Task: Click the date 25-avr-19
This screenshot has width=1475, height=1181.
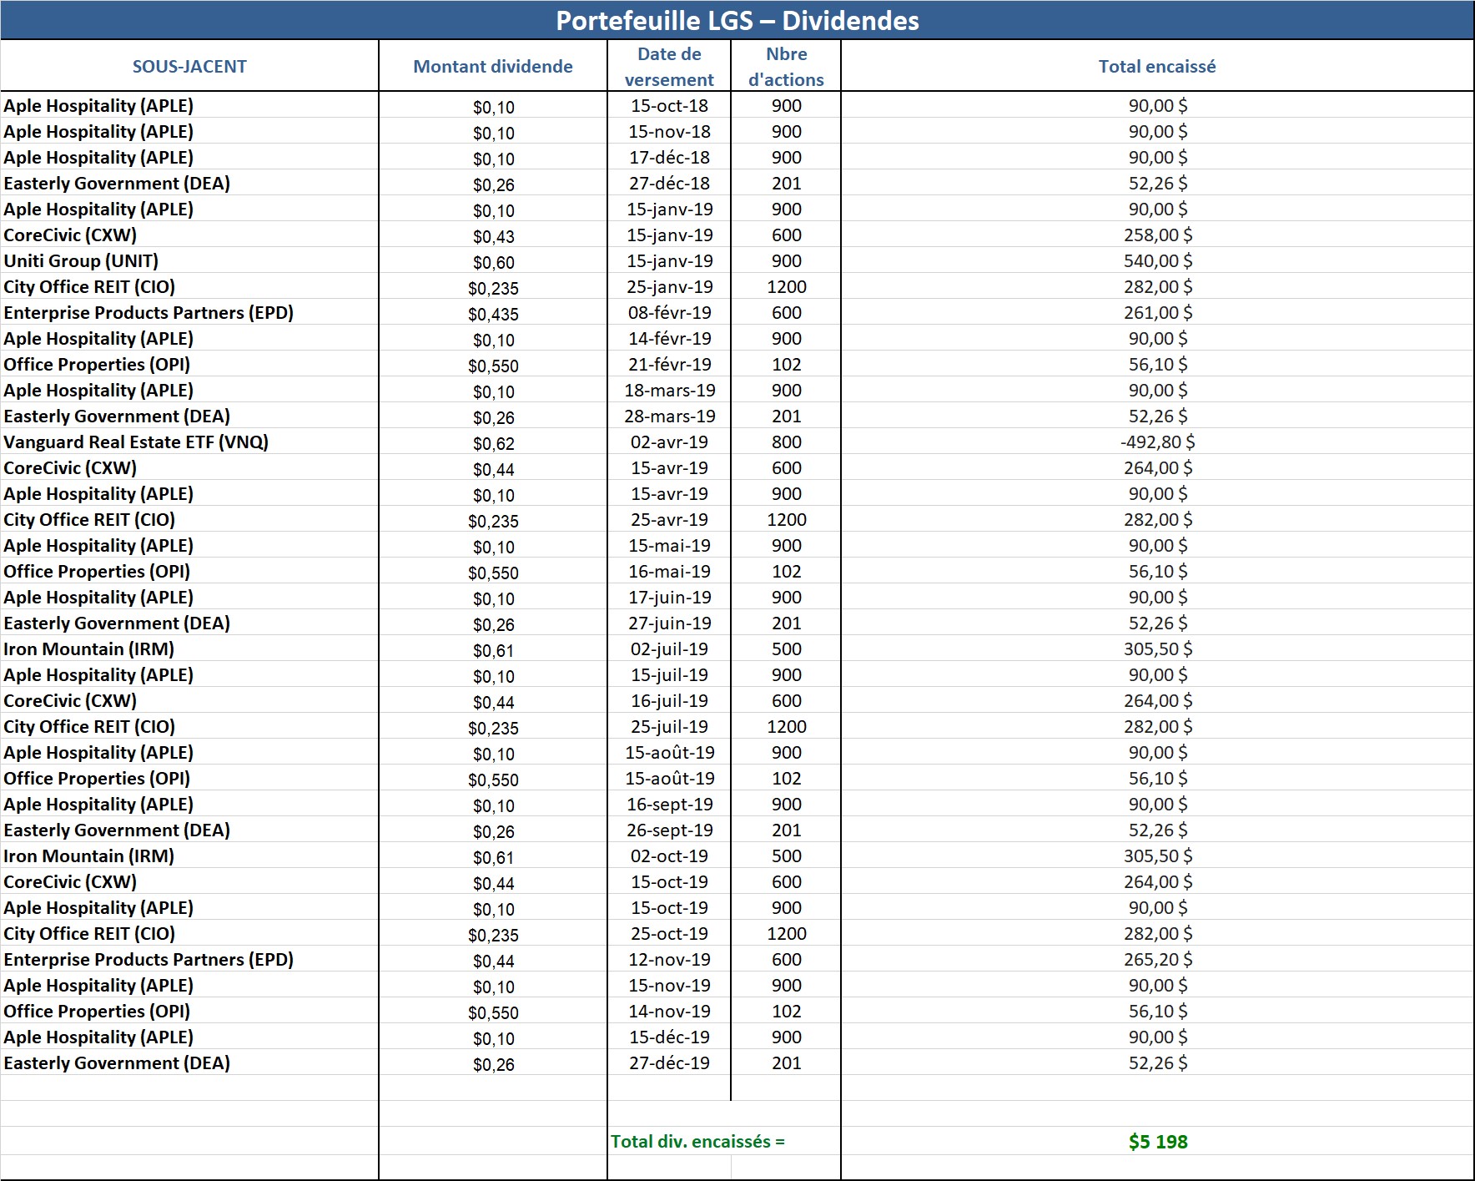Action: pos(669,520)
